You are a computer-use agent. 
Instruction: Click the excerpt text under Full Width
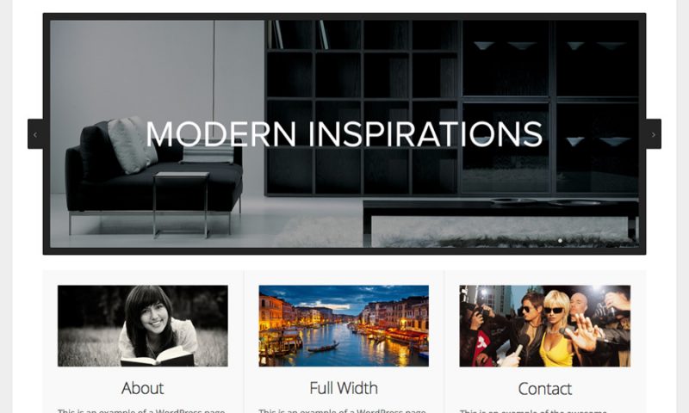click(x=342, y=410)
